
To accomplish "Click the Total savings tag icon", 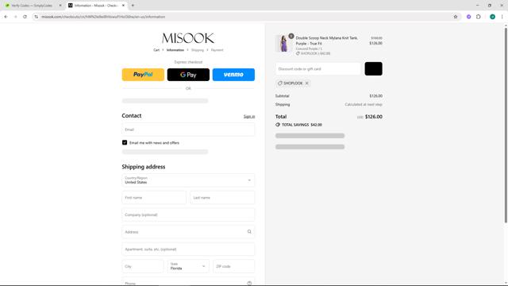I will coord(278,125).
